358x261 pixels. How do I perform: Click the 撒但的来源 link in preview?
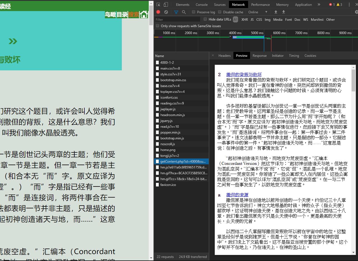pos(237,195)
